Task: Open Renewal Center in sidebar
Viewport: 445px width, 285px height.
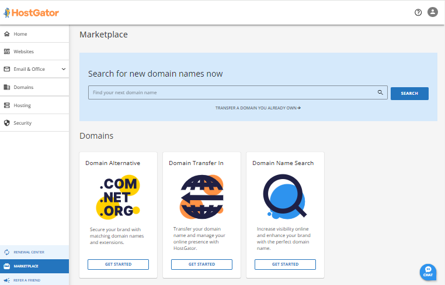Action: [34, 252]
